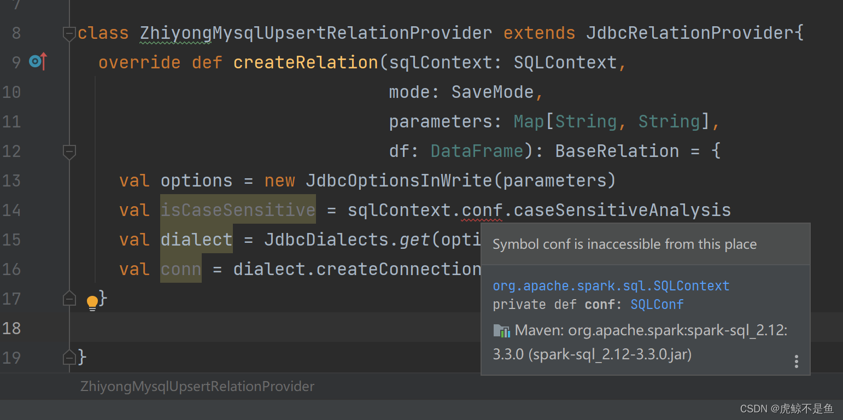Collapse the method fold marker on line 12

[69, 152]
